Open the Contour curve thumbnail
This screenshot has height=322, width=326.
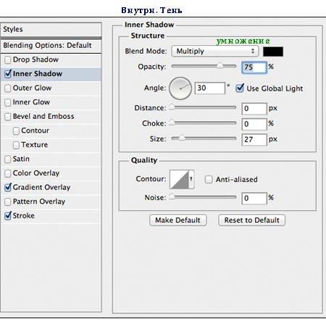179,180
